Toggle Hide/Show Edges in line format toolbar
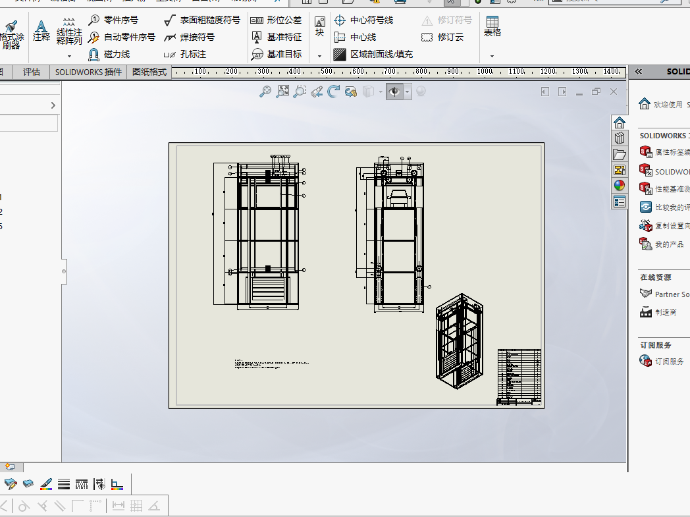Viewport: 690px width, 517px height. tap(99, 485)
